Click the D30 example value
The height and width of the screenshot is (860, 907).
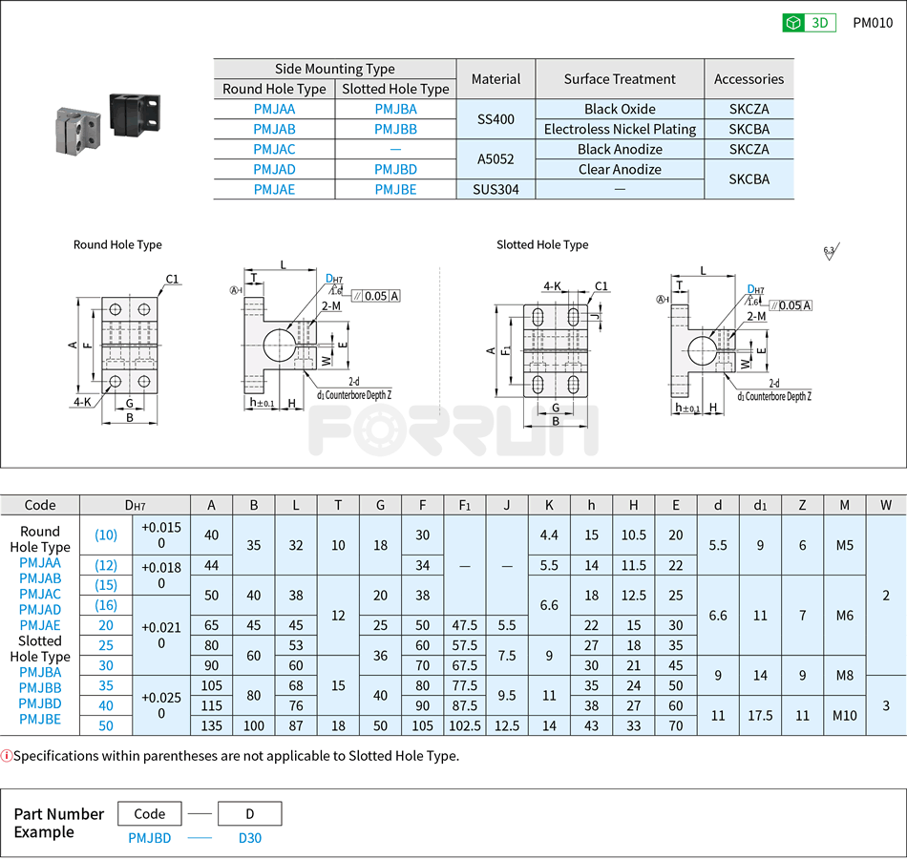[x=249, y=837]
